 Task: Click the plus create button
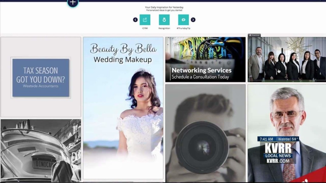(73, 3)
